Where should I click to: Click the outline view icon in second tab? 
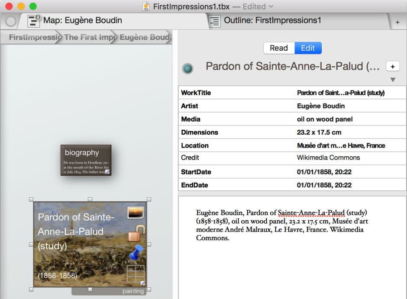(214, 21)
